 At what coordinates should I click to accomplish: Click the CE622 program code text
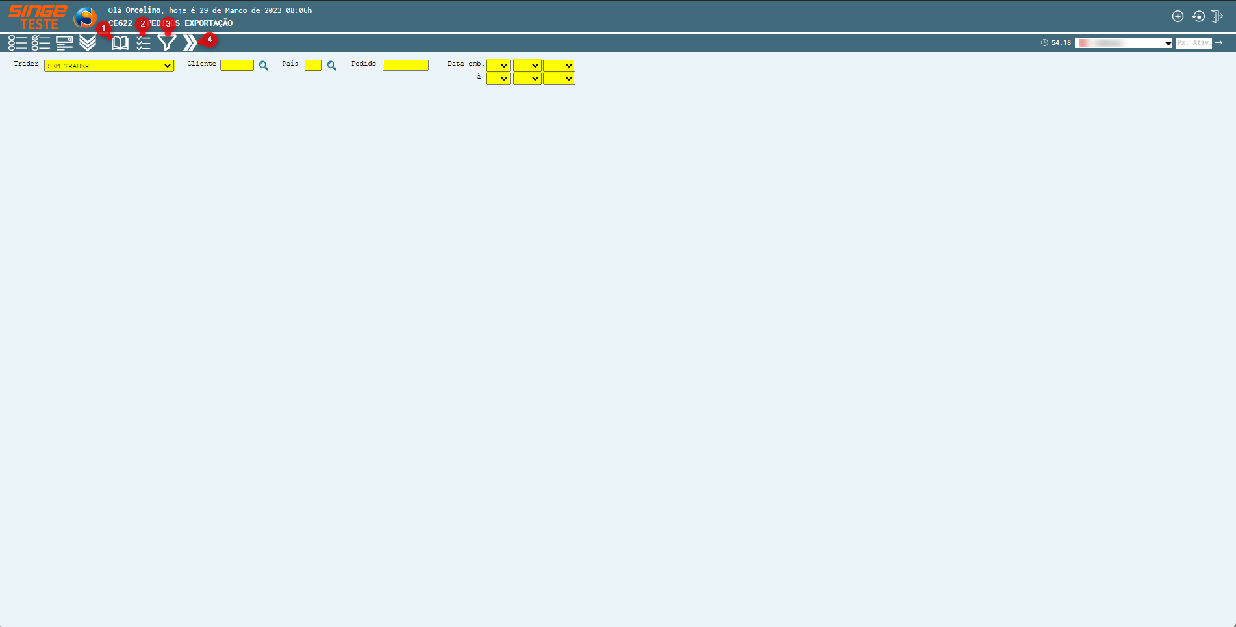pyautogui.click(x=120, y=23)
